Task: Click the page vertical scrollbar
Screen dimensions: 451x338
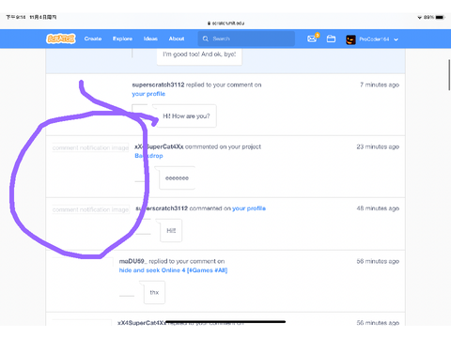Action: 449,75
